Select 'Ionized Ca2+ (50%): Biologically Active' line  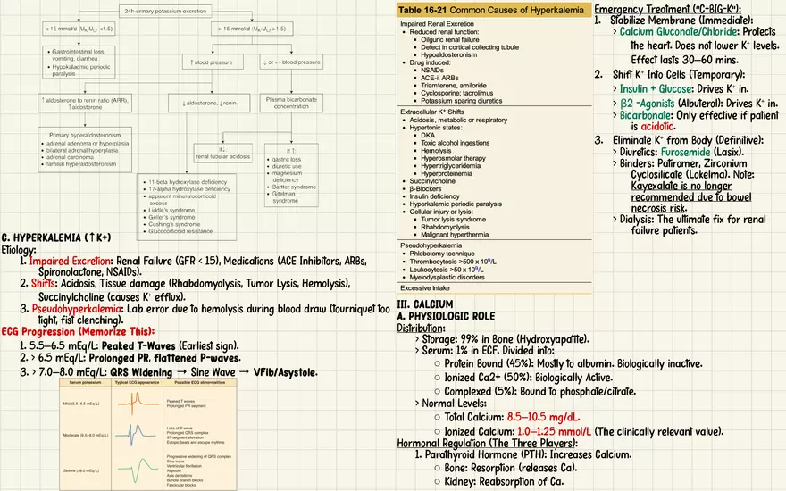(529, 378)
